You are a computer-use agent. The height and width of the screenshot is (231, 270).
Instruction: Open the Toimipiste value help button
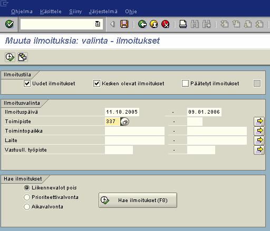tap(124, 122)
